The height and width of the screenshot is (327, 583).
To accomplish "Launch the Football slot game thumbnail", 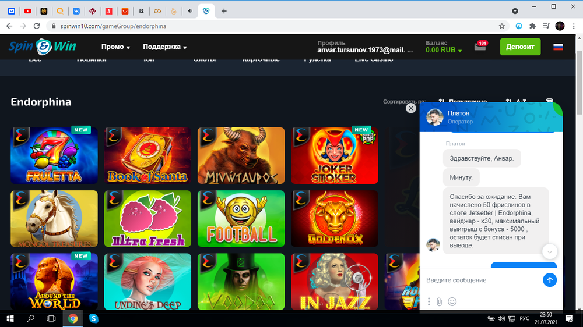I will click(241, 219).
